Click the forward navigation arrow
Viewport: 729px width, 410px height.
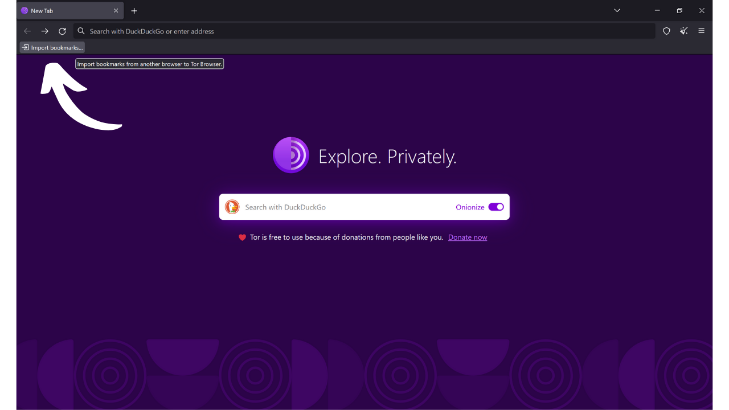click(x=44, y=31)
